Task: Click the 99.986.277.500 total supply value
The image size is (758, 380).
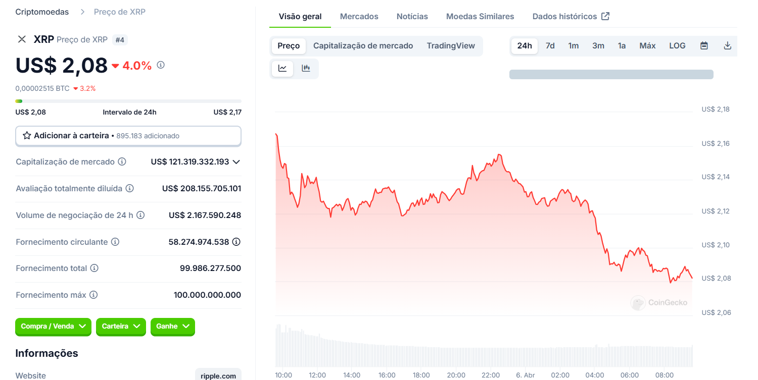Action: pos(211,268)
